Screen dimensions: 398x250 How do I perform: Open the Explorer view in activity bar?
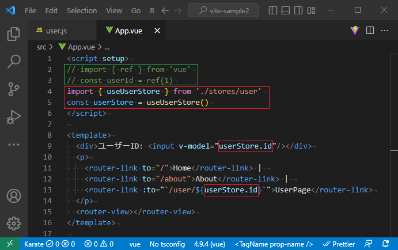click(x=13, y=34)
